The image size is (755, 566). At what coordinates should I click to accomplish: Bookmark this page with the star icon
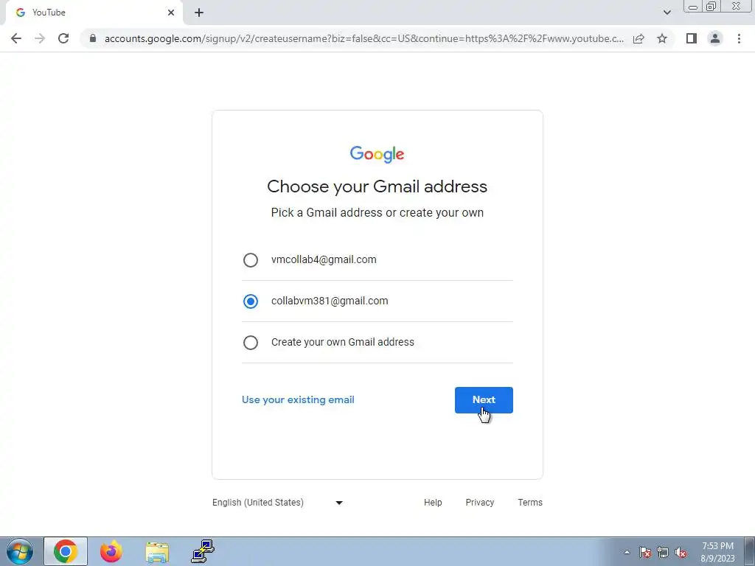coord(662,38)
